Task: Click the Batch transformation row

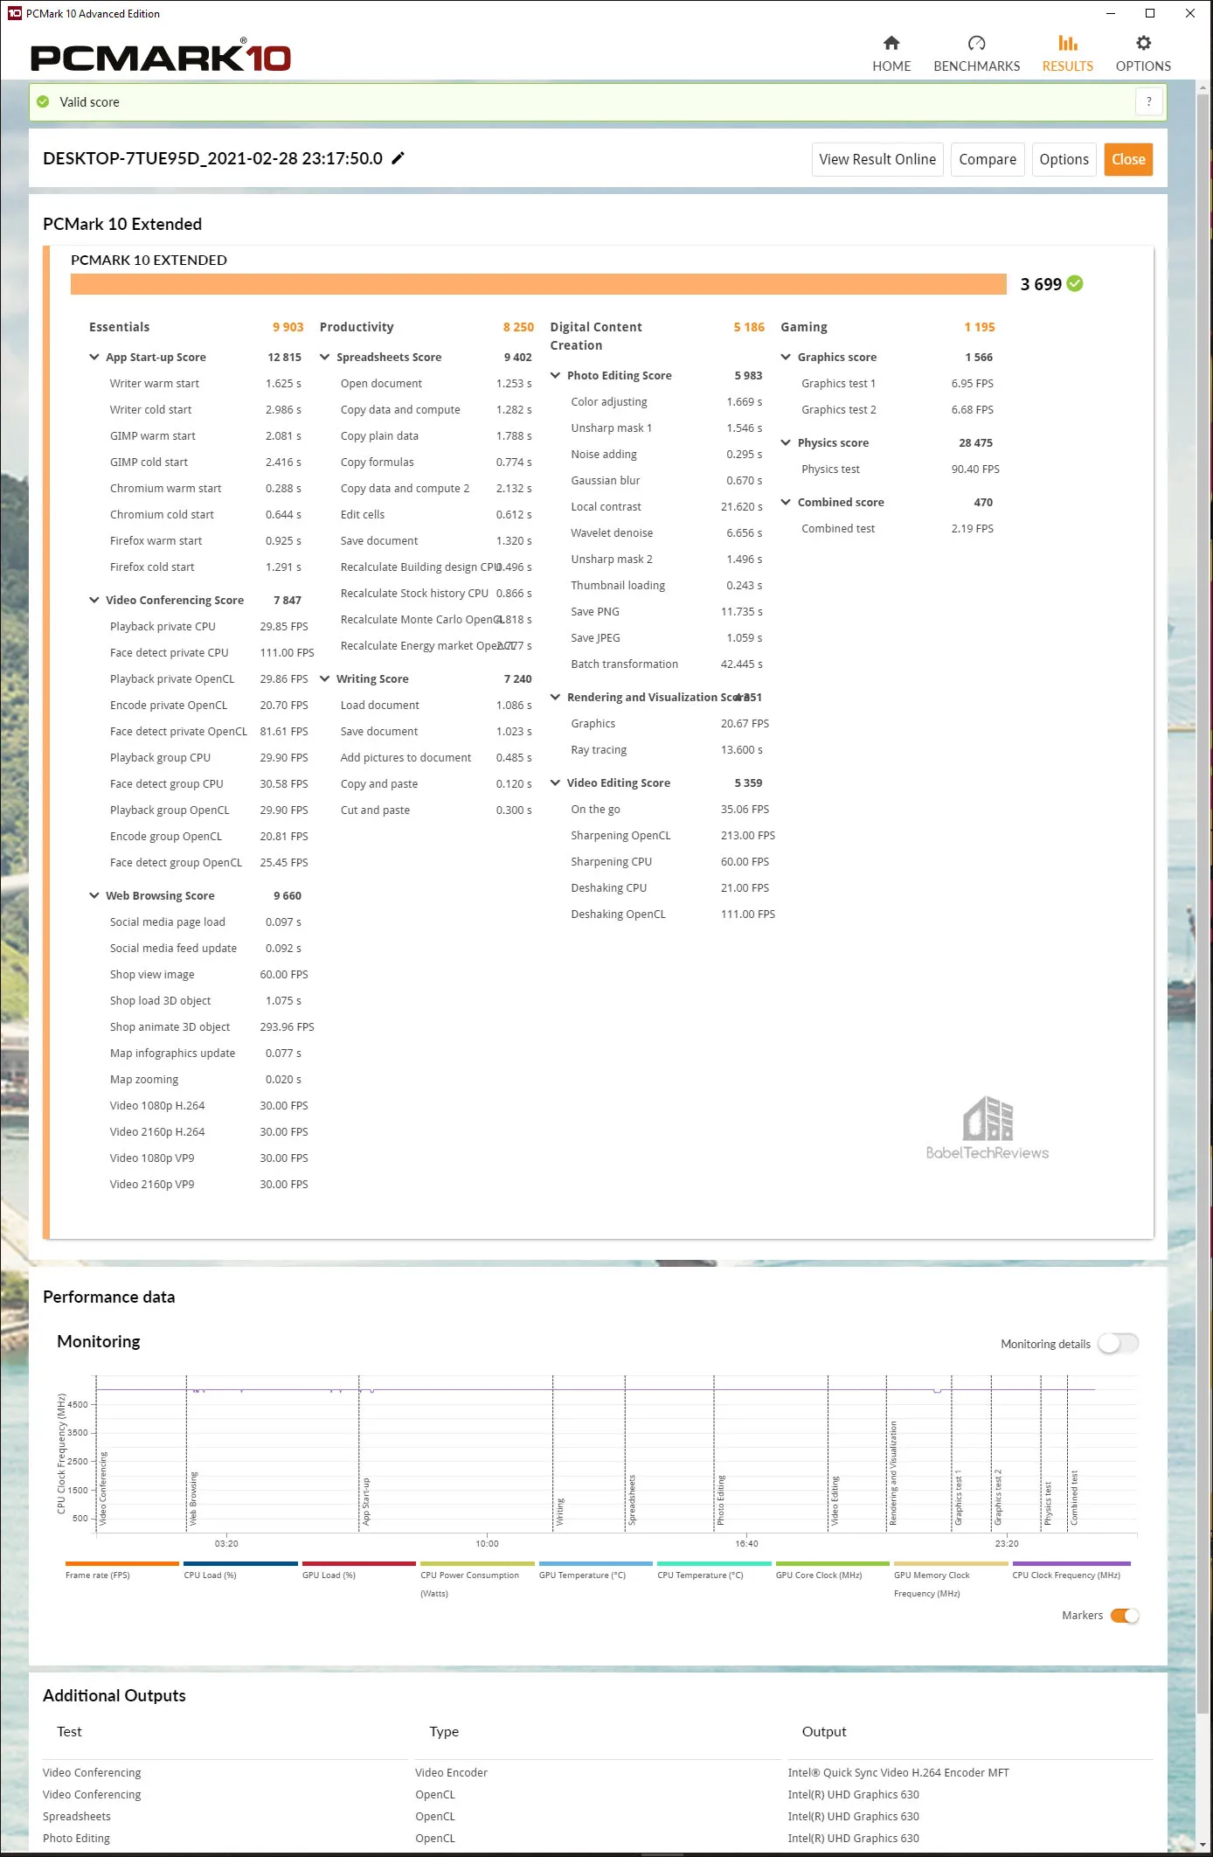Action: [666, 664]
